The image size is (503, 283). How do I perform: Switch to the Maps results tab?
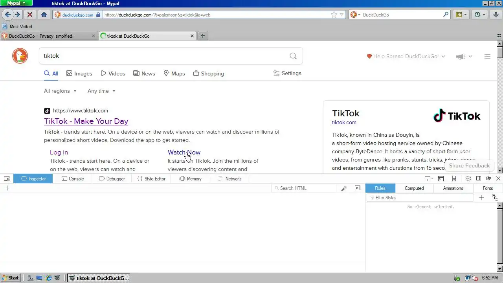pos(174,74)
